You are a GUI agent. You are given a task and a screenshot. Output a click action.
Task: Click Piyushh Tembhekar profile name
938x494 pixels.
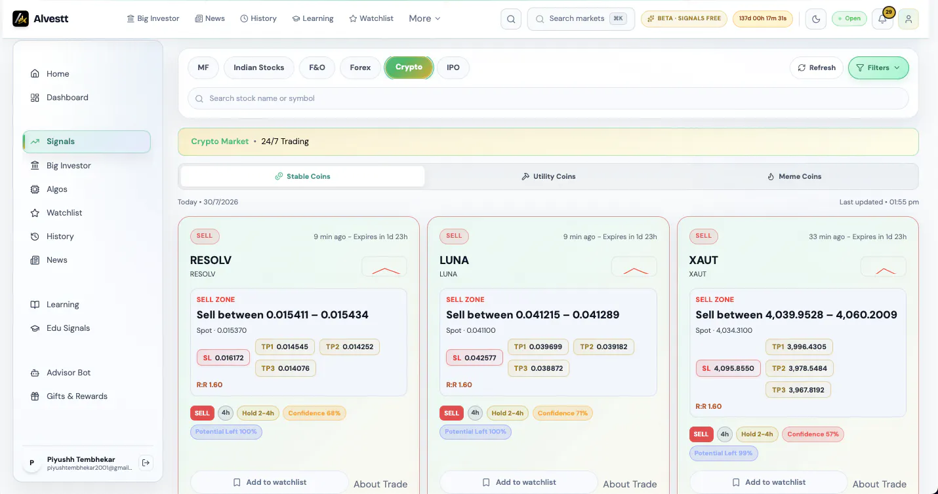click(x=81, y=459)
